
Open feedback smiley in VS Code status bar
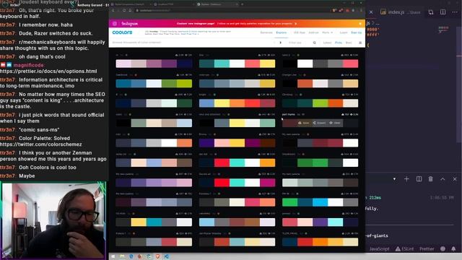(x=443, y=249)
